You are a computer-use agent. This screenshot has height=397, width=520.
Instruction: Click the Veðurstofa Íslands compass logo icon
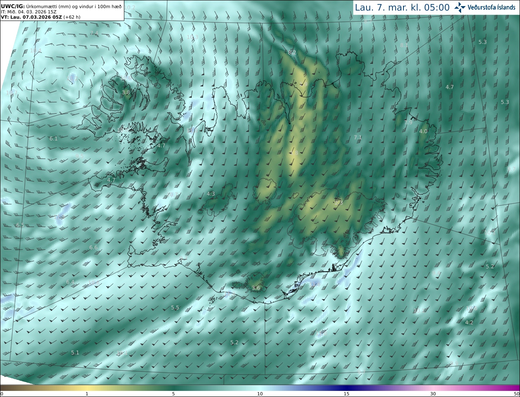point(460,7)
